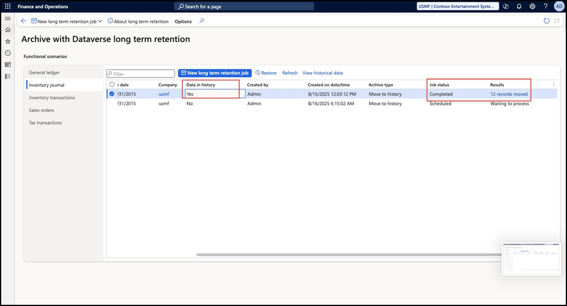The height and width of the screenshot is (306, 567).
Task: Open settings gear in header
Action: (x=532, y=7)
